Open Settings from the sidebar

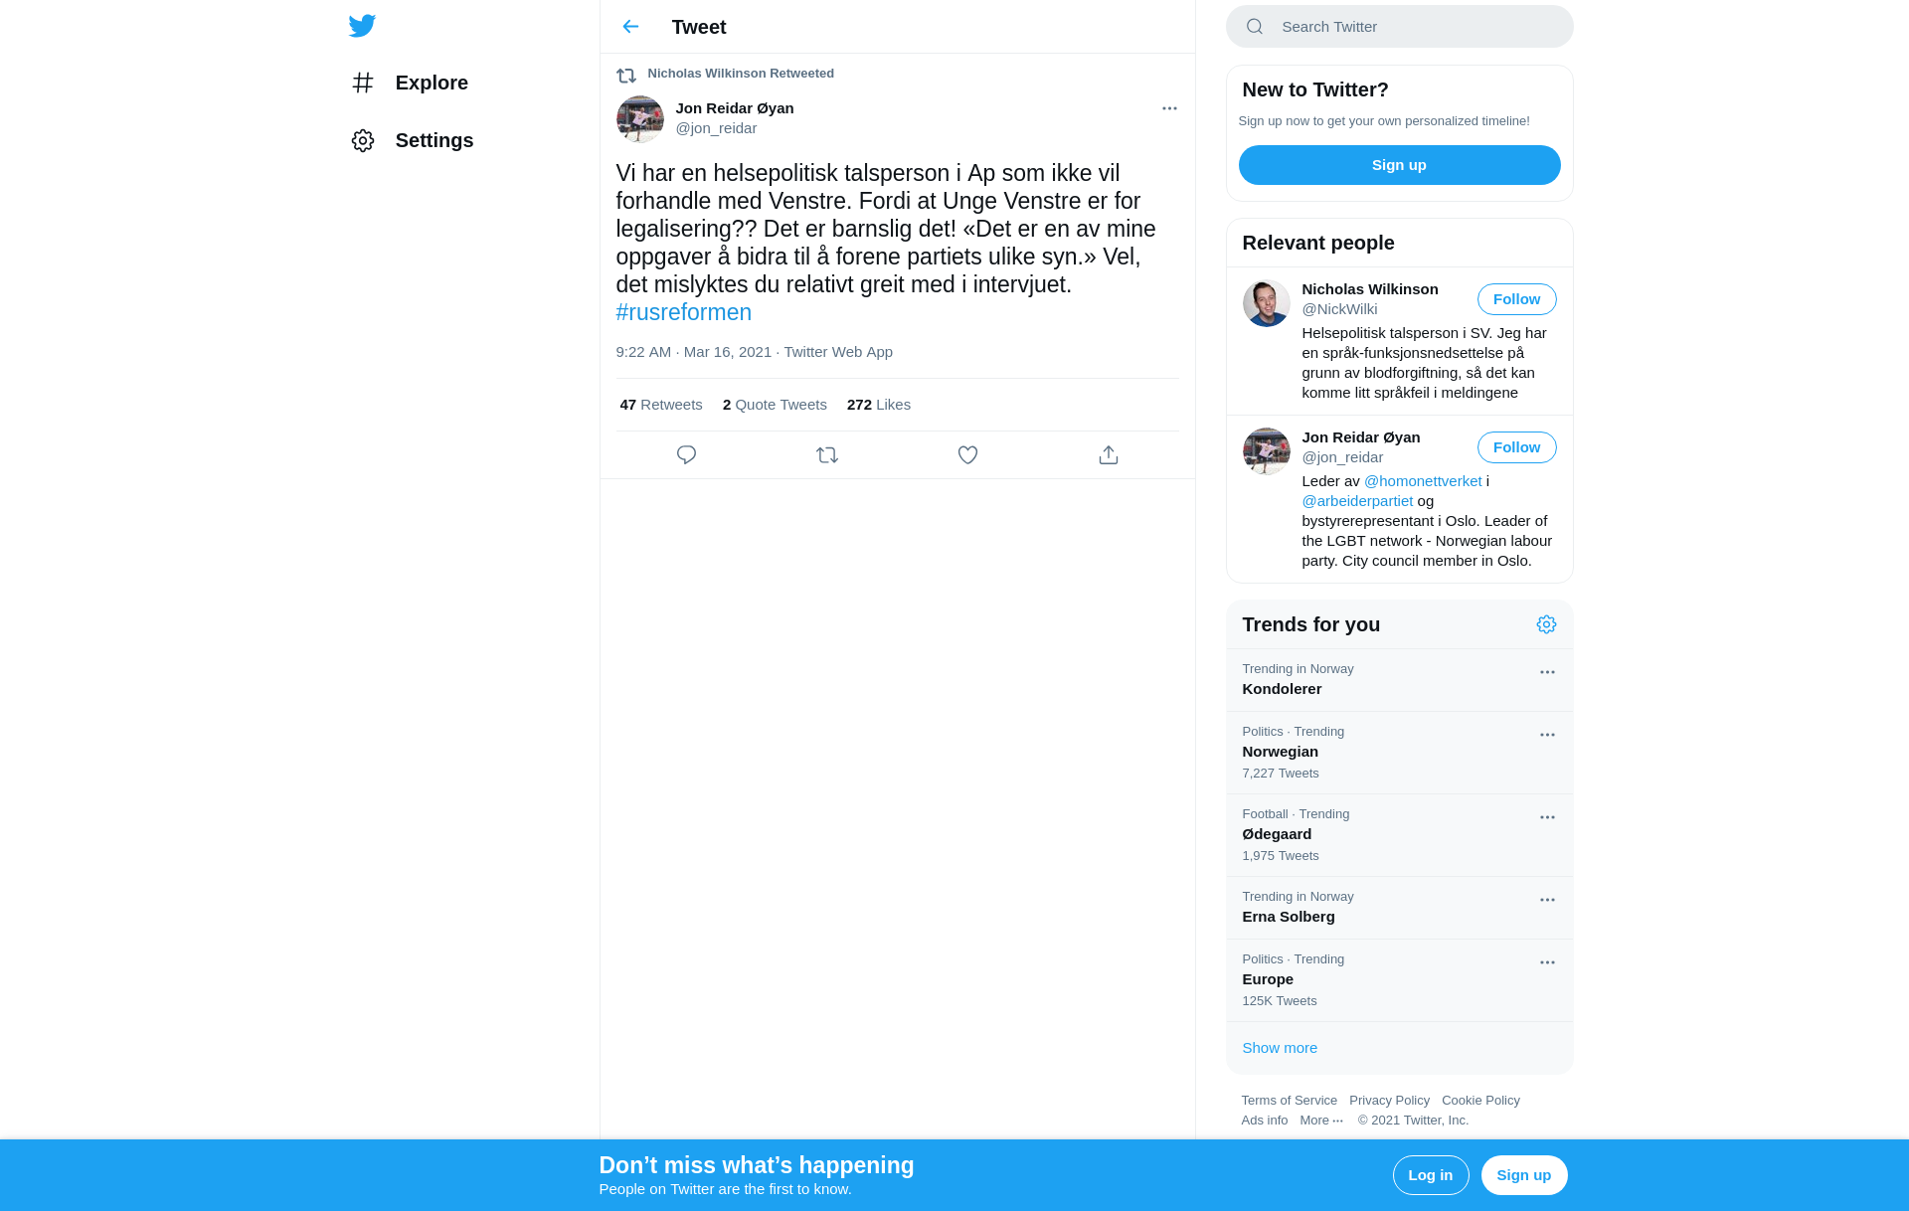(413, 140)
